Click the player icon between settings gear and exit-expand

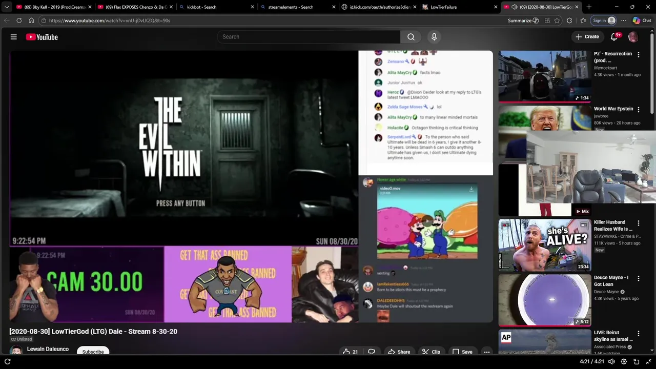tap(636, 361)
